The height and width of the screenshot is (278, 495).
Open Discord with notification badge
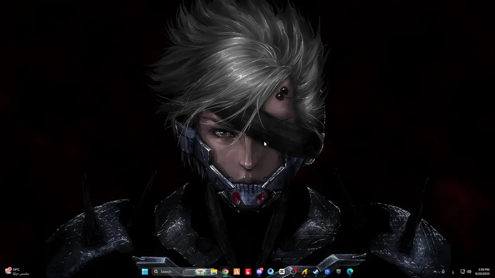259,271
